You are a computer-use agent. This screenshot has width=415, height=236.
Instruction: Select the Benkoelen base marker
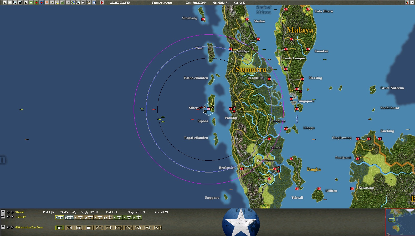pyautogui.click(x=242, y=169)
